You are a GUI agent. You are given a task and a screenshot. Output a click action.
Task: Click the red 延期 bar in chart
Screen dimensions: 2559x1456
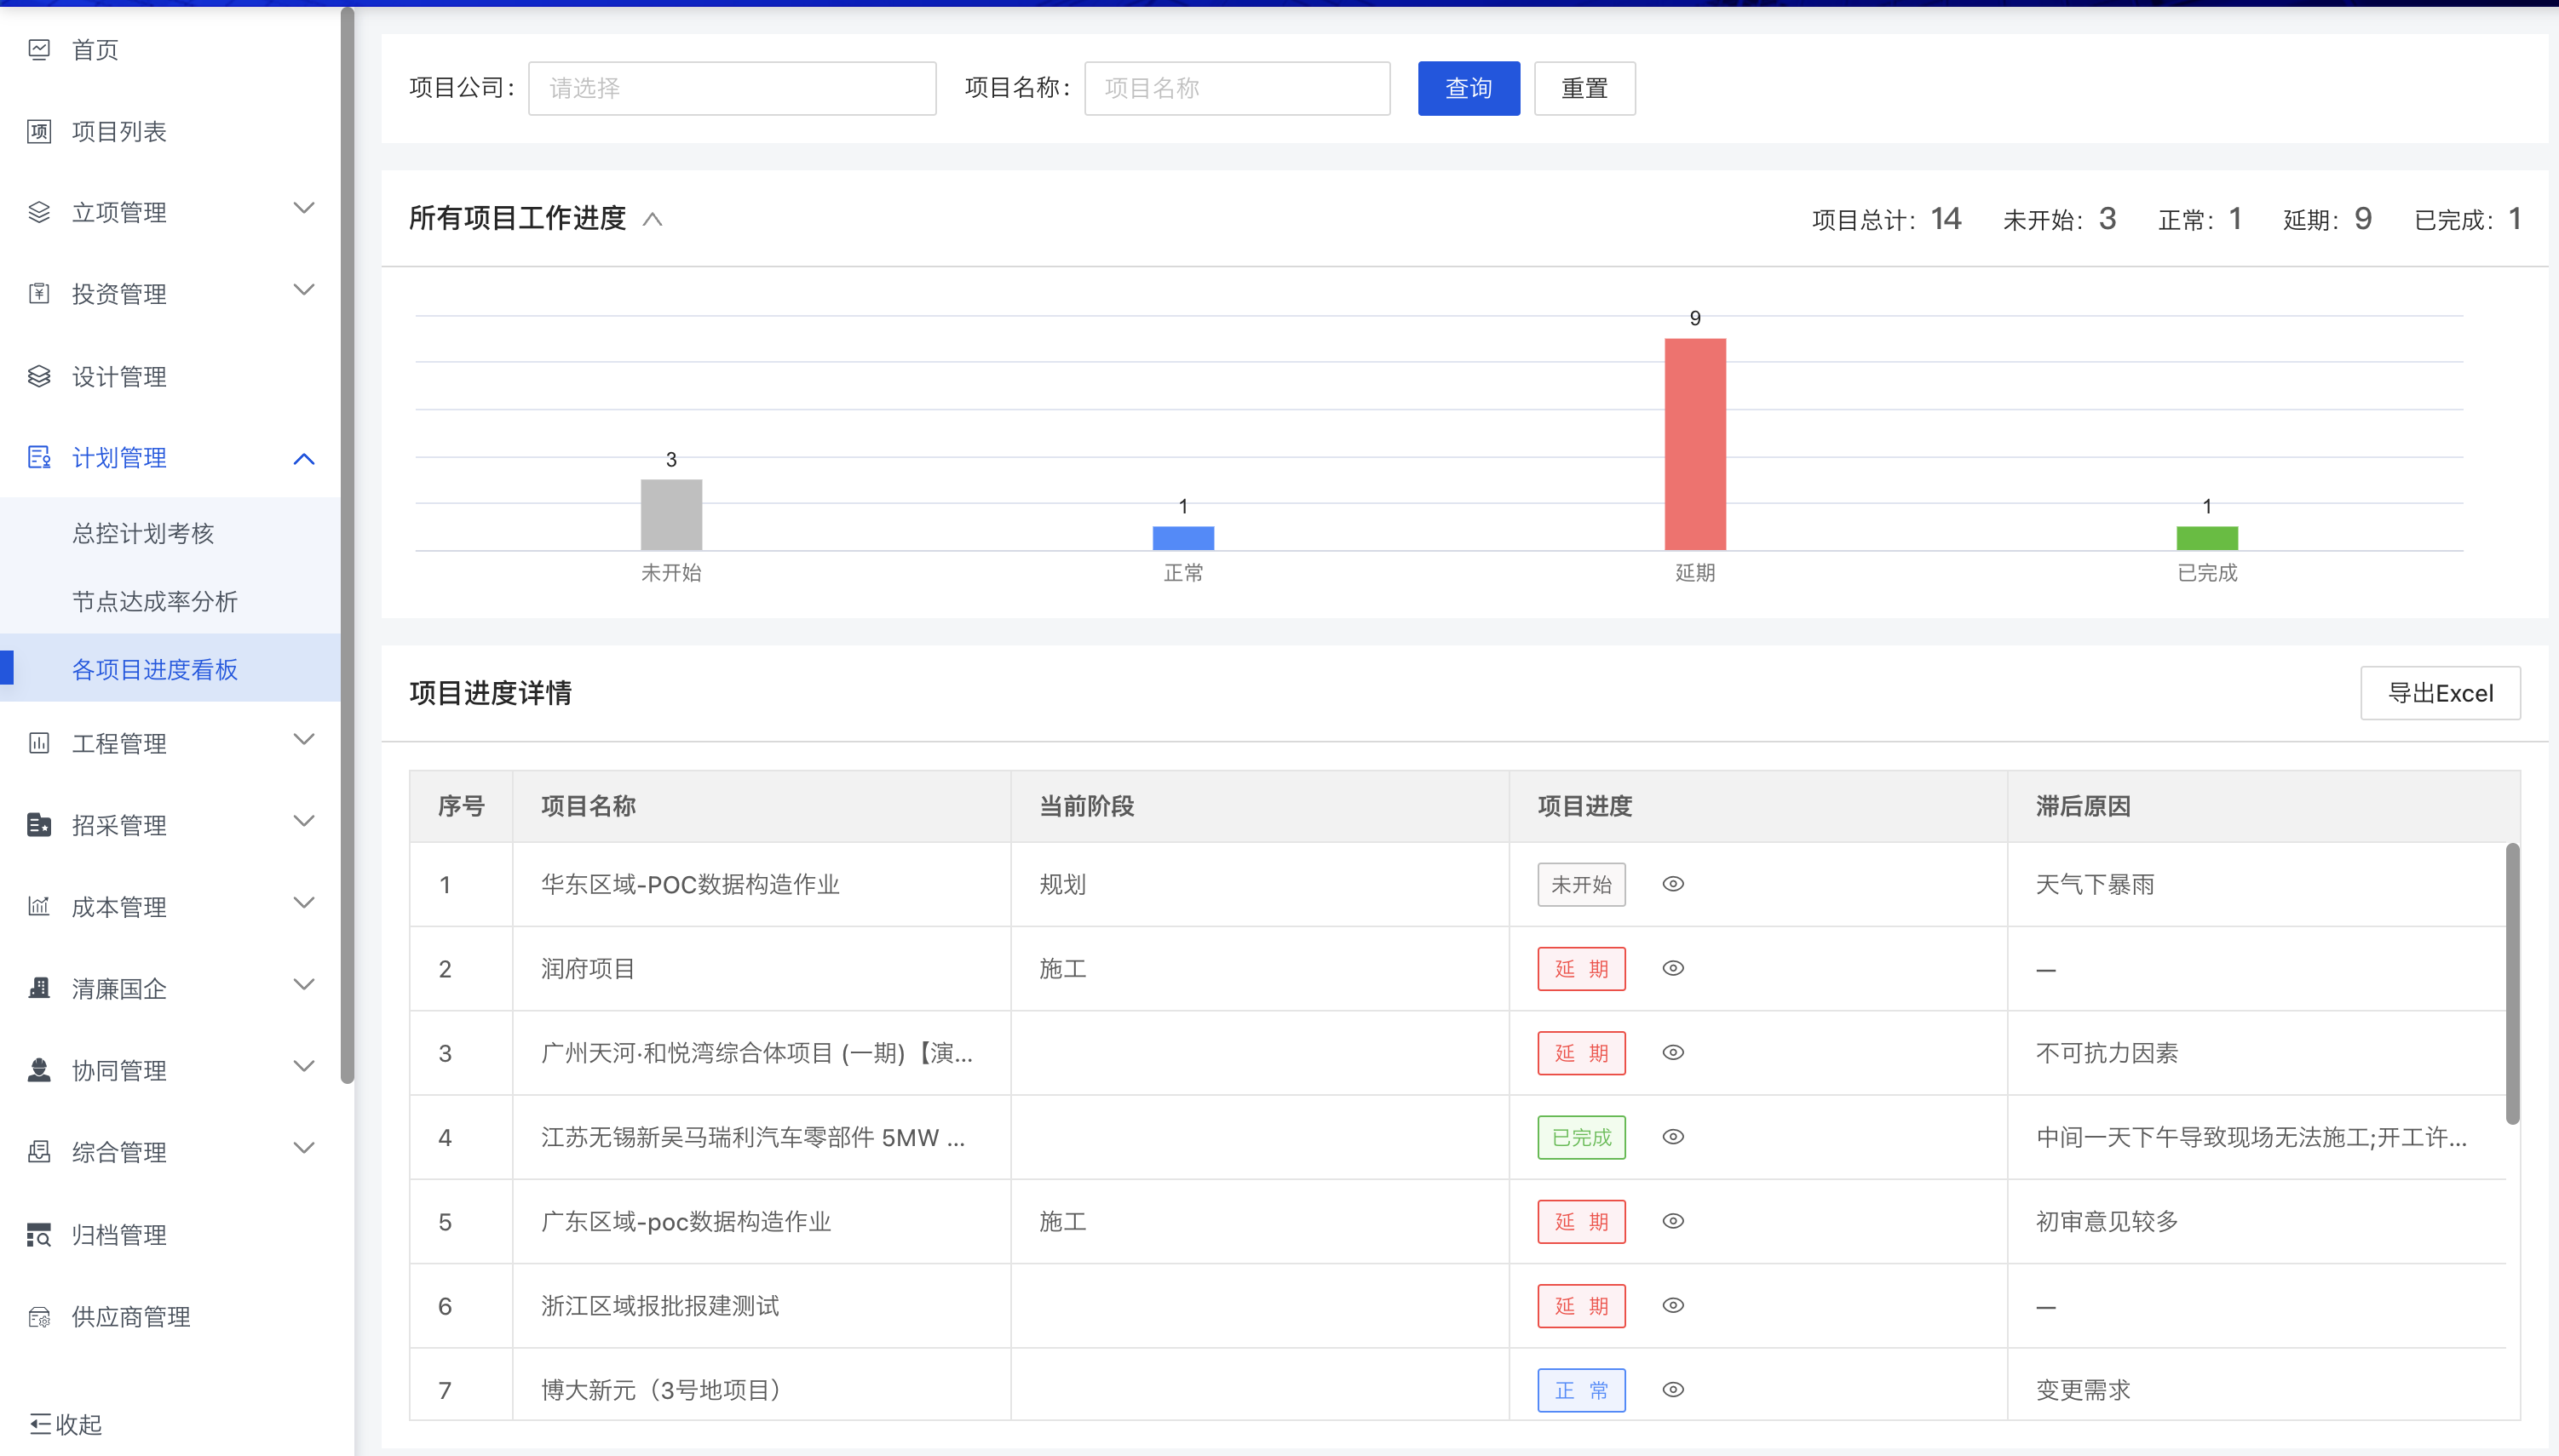1694,444
